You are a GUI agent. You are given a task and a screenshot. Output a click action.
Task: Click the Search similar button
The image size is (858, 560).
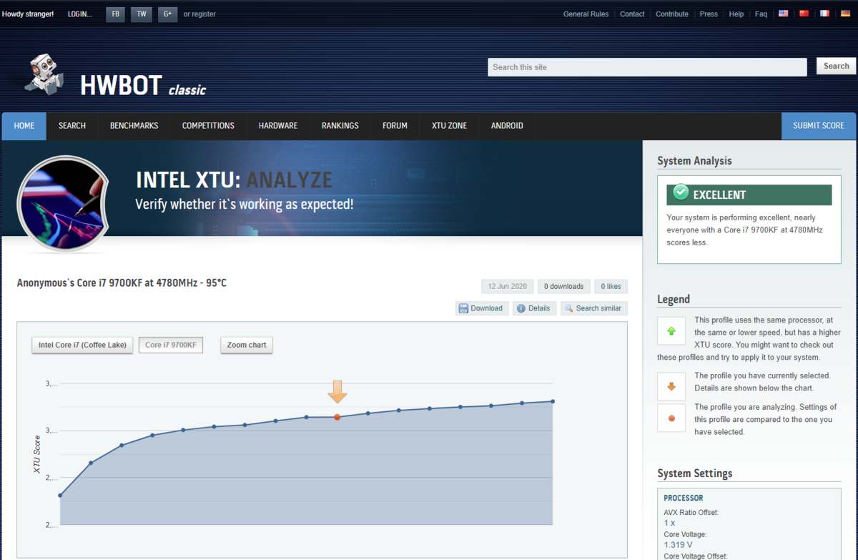pyautogui.click(x=594, y=308)
